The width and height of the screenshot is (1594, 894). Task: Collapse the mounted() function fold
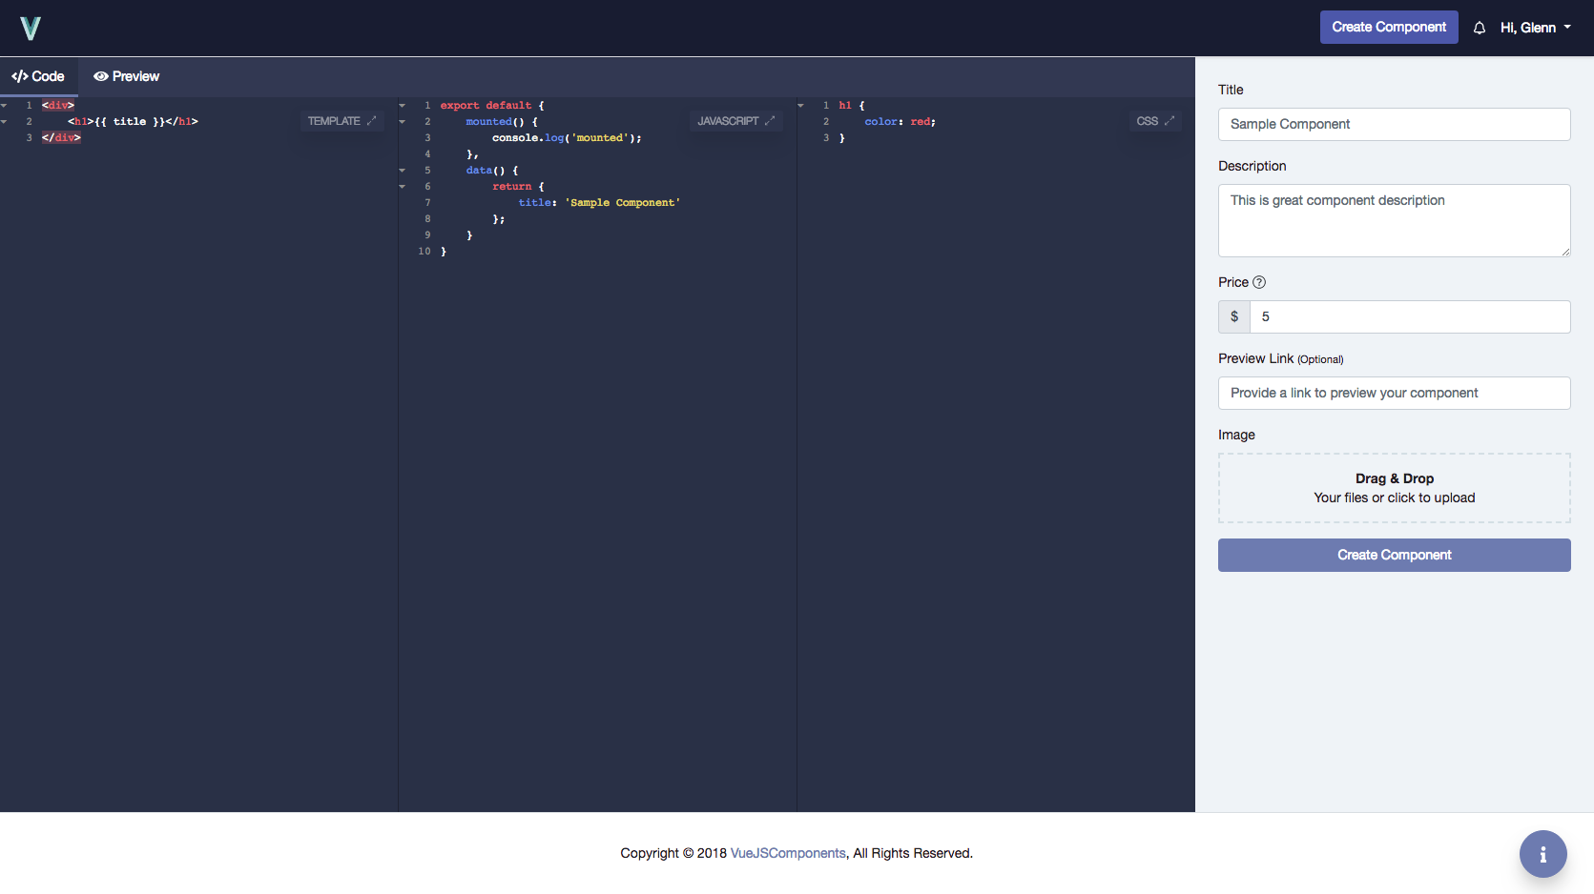pos(402,121)
